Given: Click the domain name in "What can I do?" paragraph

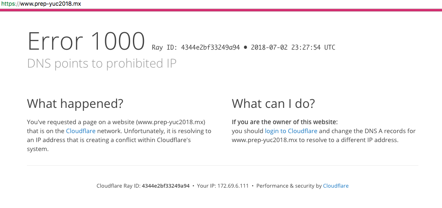Looking at the screenshot, I should point(265,140).
